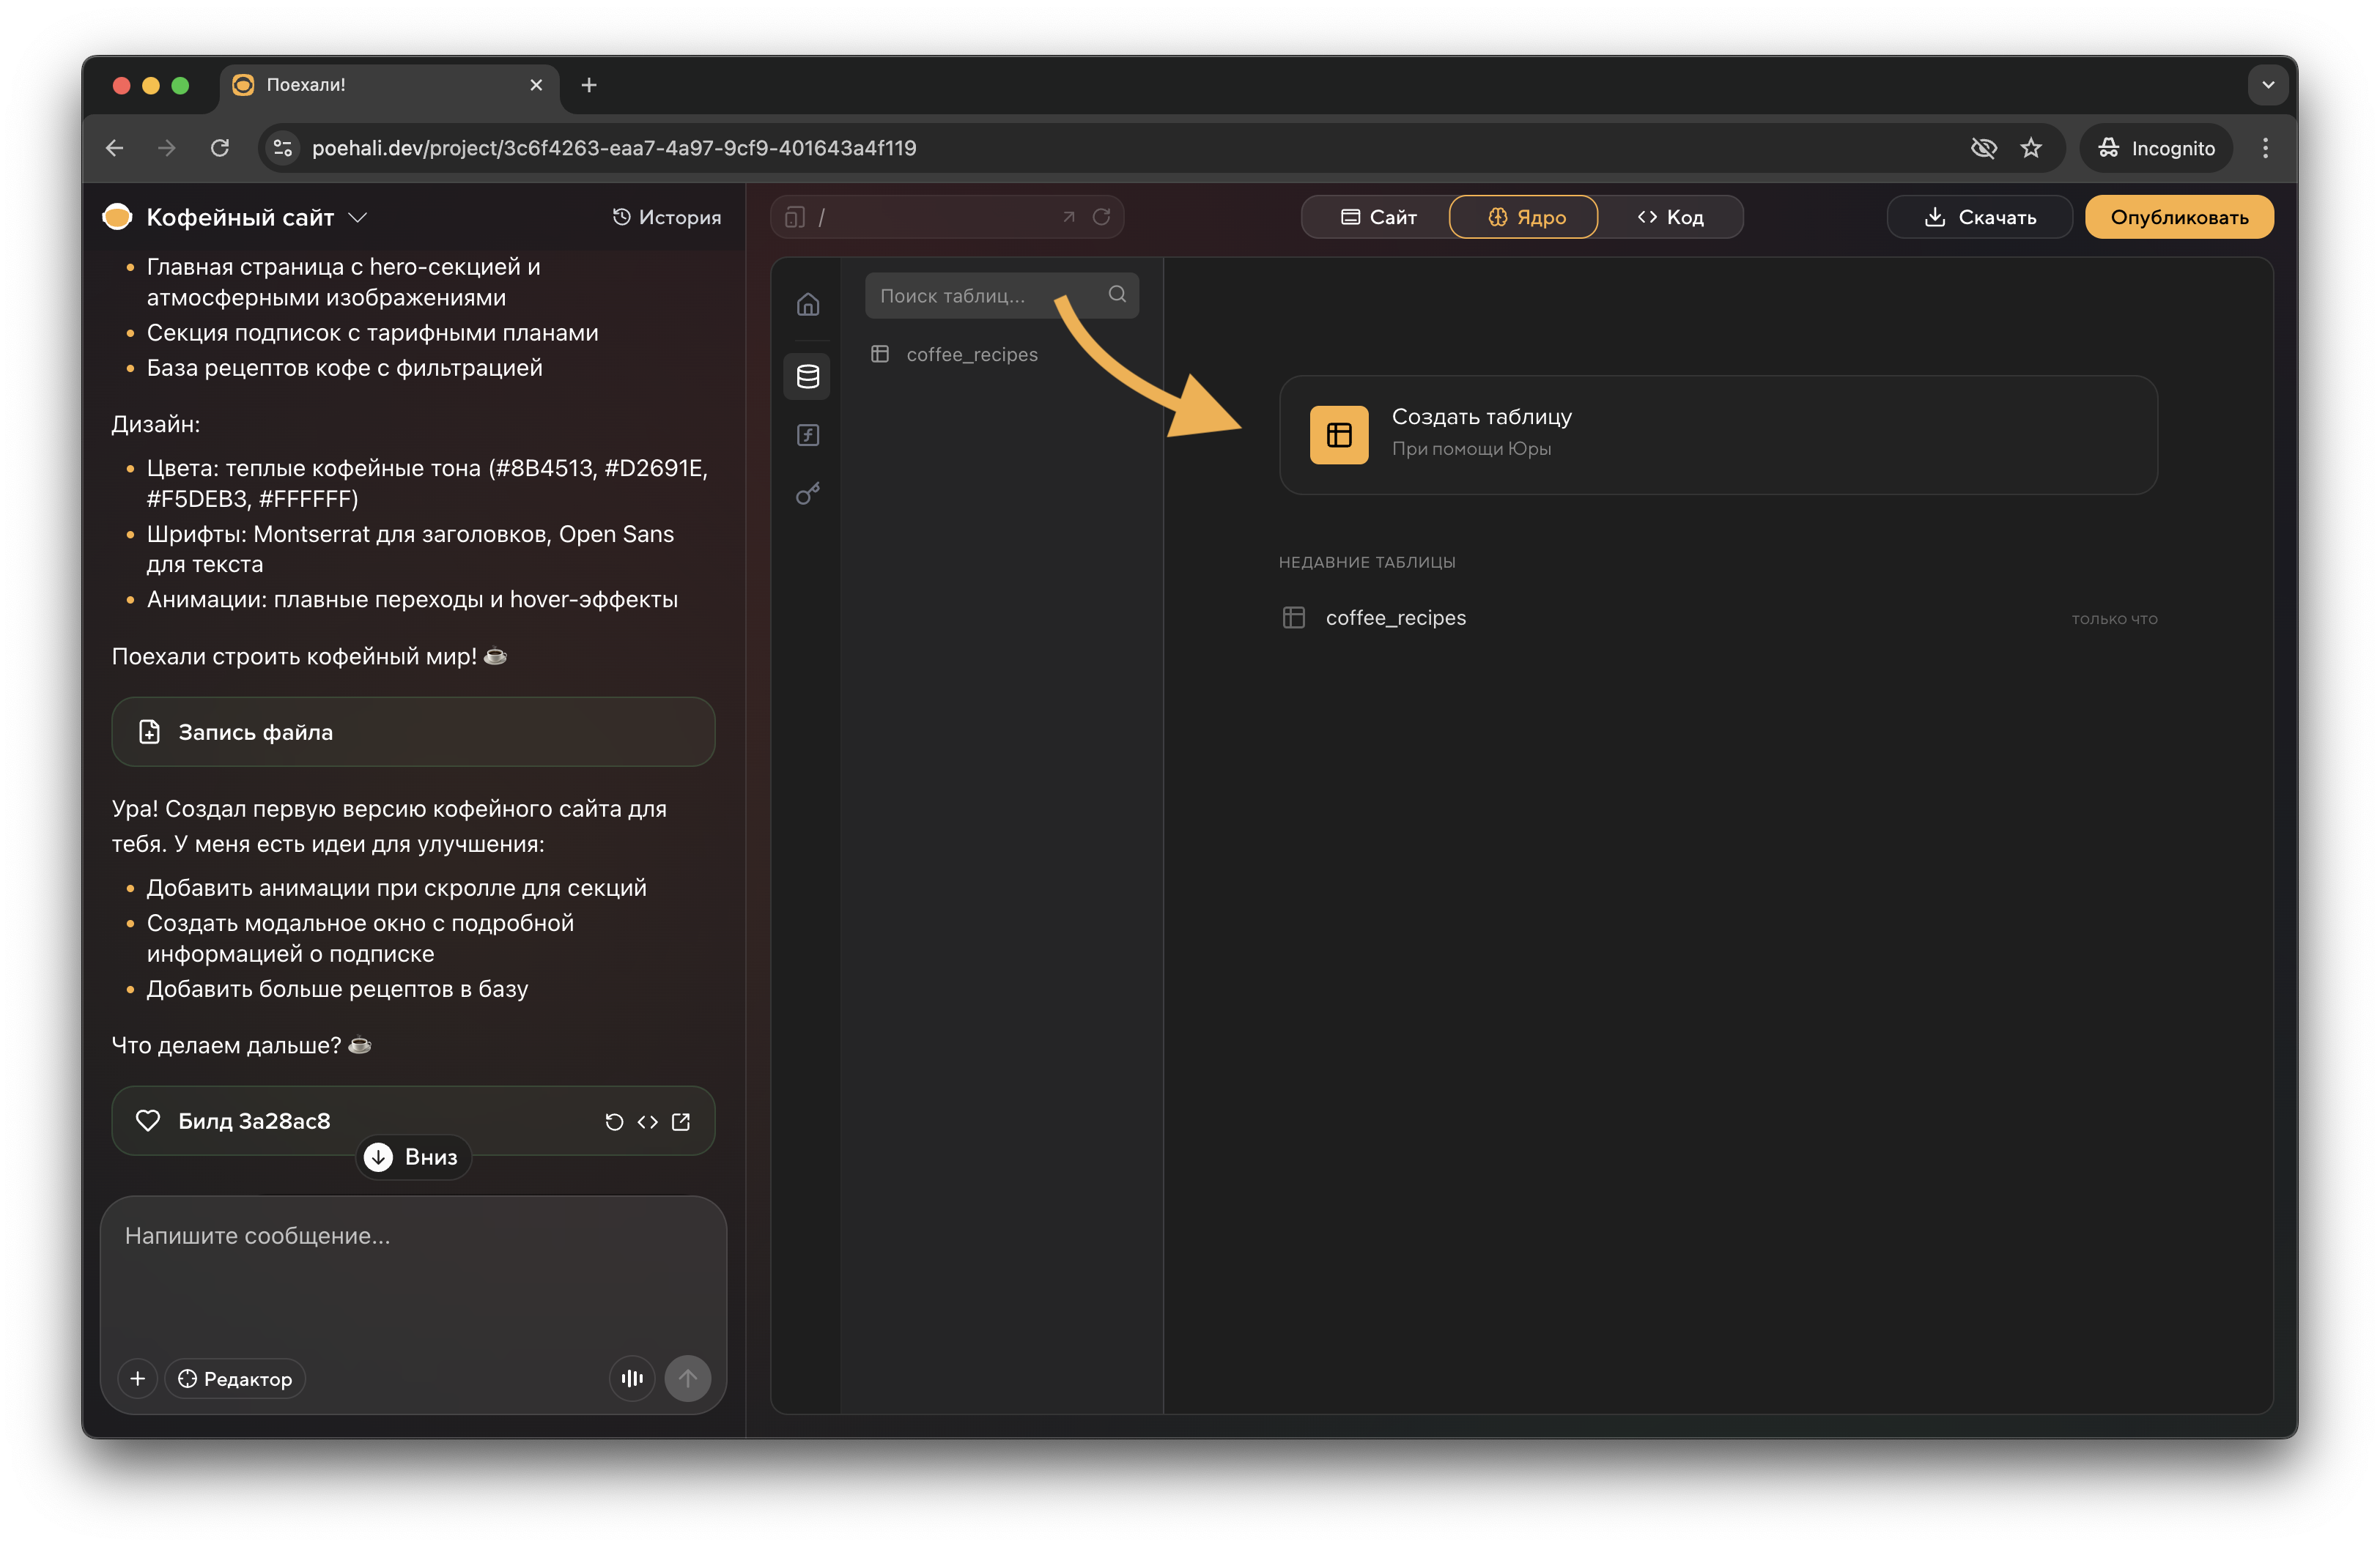Viewport: 2380px width, 1547px height.
Task: Toggle device preview icon in address bar
Action: pyautogui.click(x=795, y=217)
